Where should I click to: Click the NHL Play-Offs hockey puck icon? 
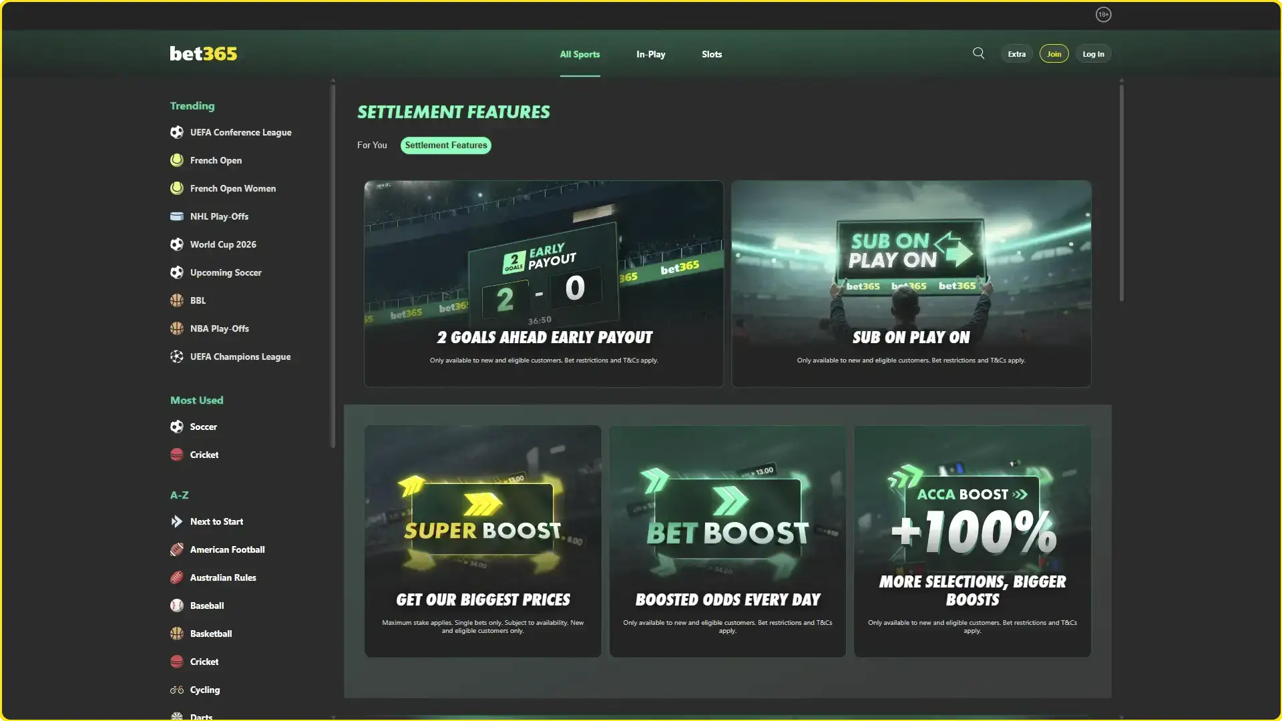[x=177, y=216]
